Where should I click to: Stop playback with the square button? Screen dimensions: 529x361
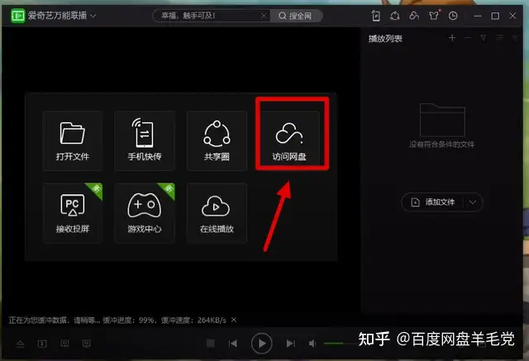click(x=211, y=344)
